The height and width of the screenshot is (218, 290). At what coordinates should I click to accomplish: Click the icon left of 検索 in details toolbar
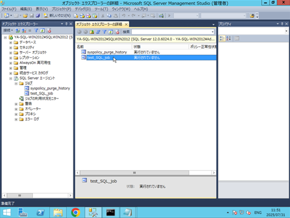click(117, 32)
